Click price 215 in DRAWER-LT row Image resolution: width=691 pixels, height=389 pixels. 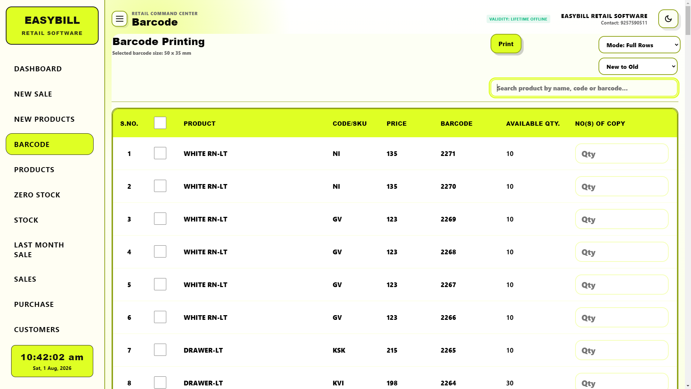click(392, 350)
